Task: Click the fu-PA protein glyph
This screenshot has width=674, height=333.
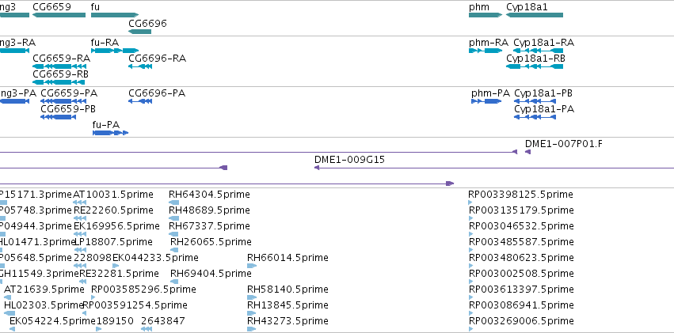Action: pos(110,133)
